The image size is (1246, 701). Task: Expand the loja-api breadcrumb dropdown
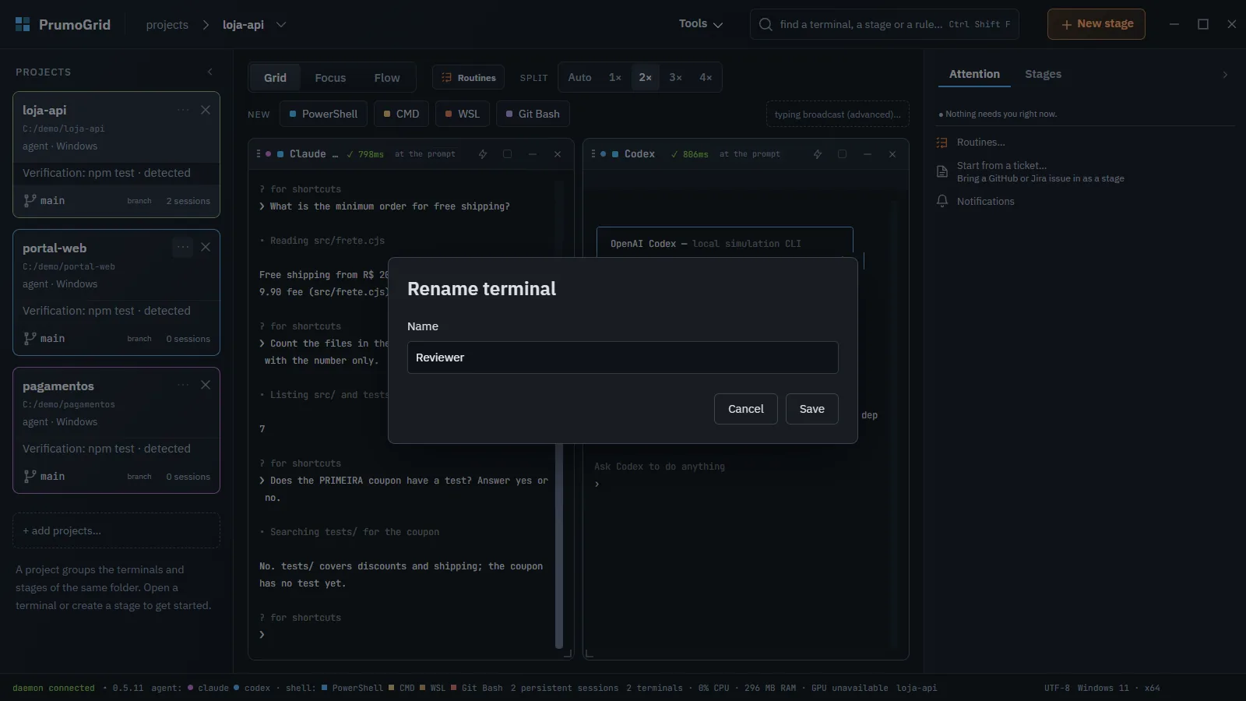pos(281,25)
